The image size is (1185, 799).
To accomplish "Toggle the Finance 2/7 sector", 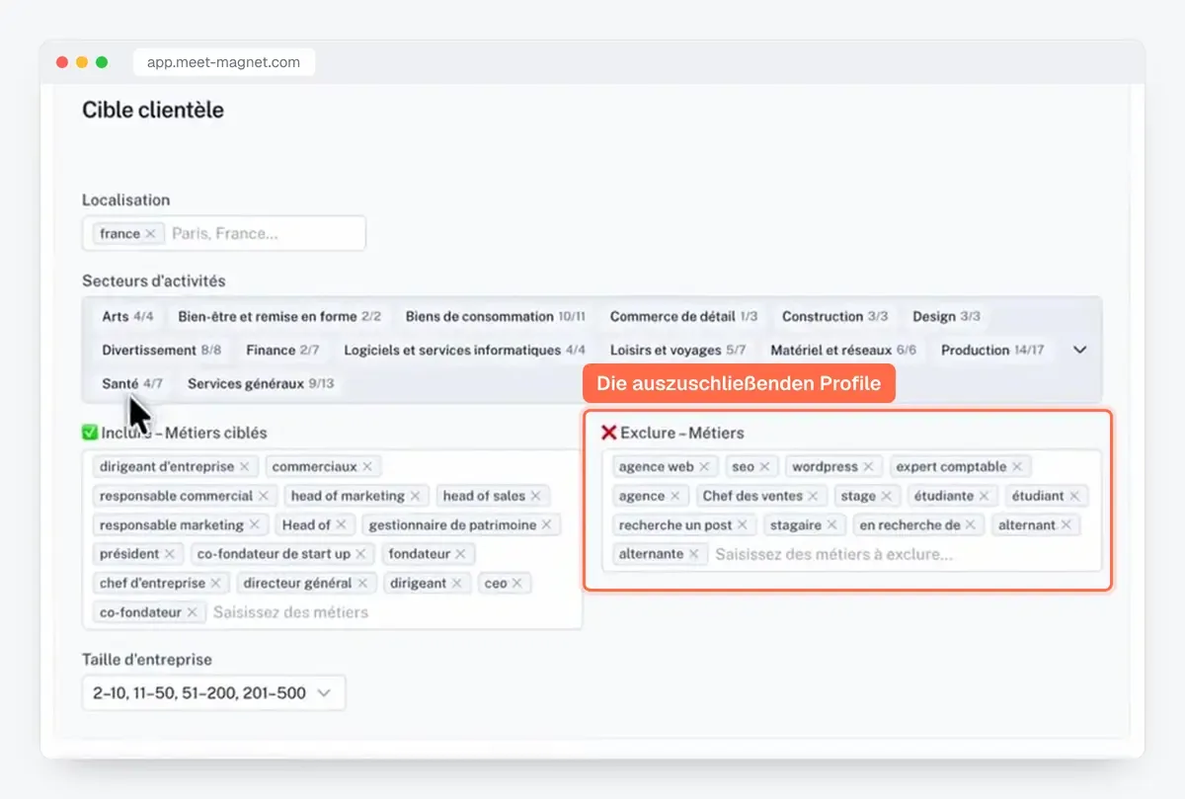I will 282,351.
